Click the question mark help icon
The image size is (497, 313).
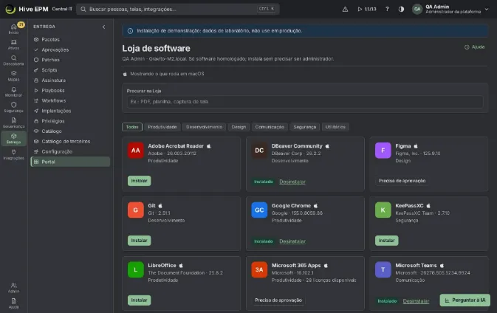(387, 9)
